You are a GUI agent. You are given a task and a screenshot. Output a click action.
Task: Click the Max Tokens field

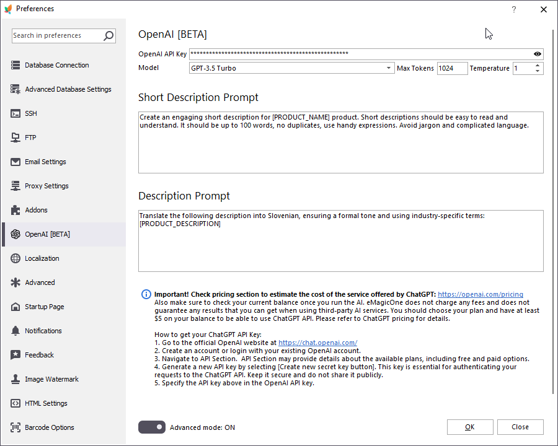click(x=452, y=68)
